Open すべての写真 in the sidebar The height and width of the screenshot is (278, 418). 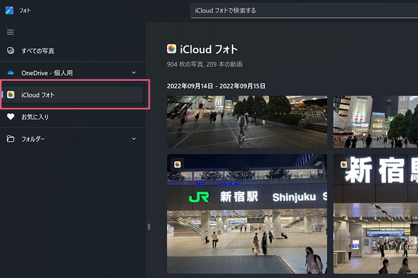pyautogui.click(x=73, y=51)
